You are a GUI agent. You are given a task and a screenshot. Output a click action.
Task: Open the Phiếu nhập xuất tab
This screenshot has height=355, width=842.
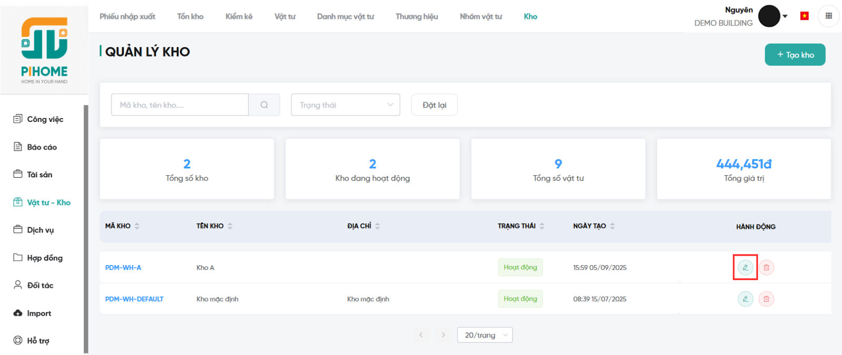click(127, 16)
